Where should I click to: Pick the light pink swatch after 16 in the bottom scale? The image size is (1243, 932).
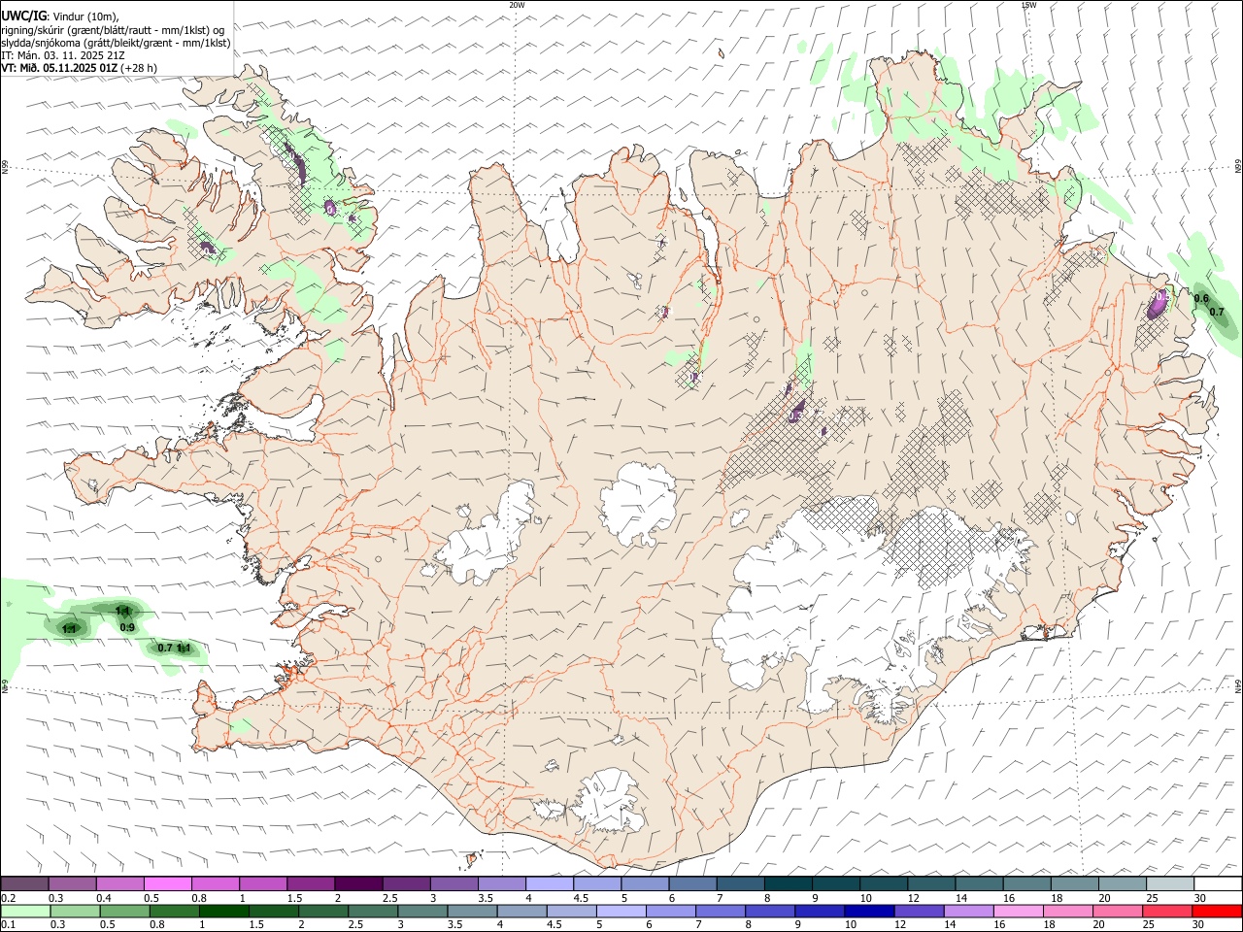1018,912
